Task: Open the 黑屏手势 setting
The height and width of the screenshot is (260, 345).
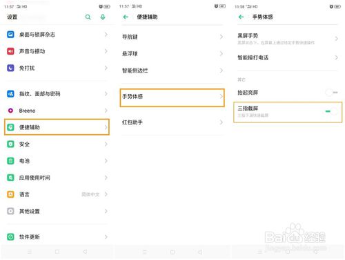Action: click(x=288, y=39)
